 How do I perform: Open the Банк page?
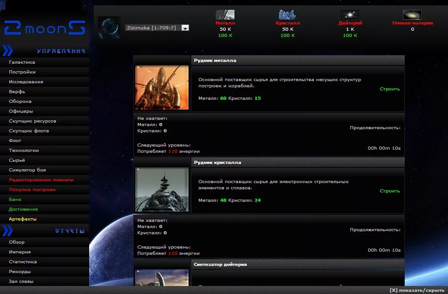(x=15, y=199)
